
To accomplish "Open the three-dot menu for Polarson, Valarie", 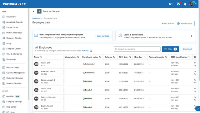I will pos(60,73).
